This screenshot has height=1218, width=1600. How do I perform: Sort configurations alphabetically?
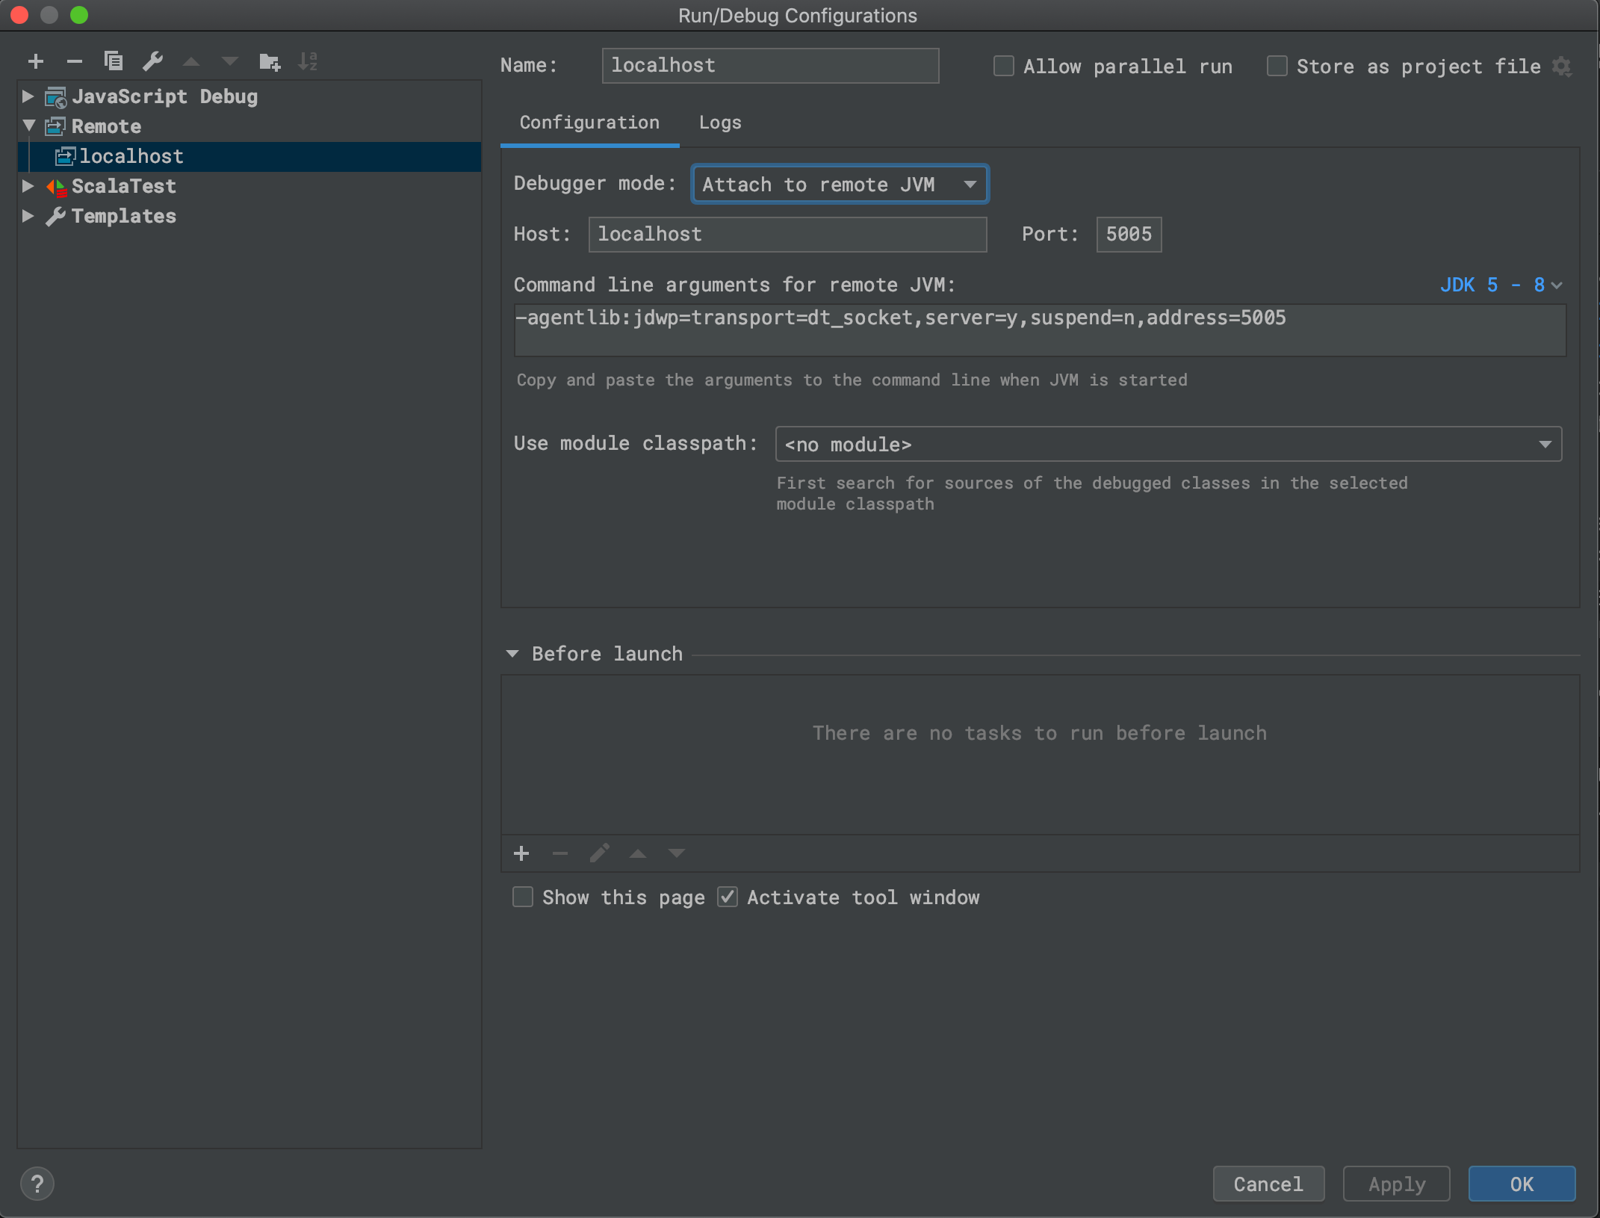(308, 61)
